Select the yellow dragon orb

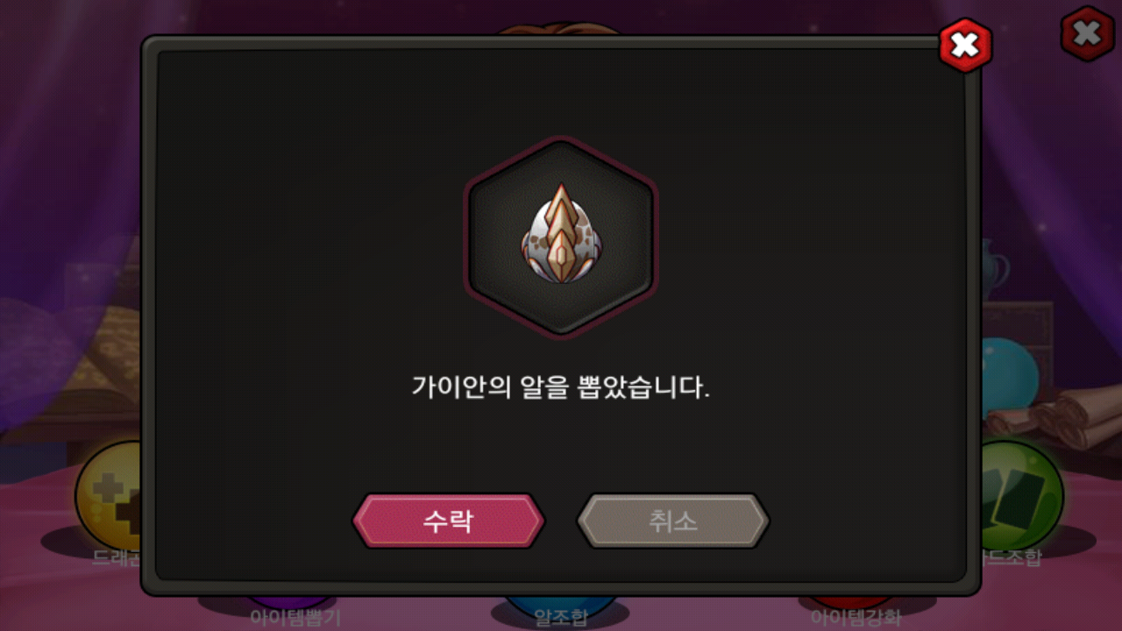(108, 495)
